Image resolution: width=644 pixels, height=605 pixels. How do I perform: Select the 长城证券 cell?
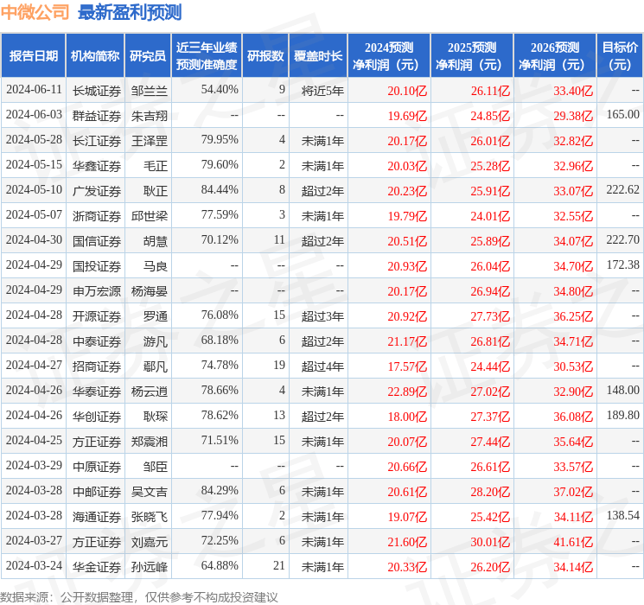[x=97, y=91]
